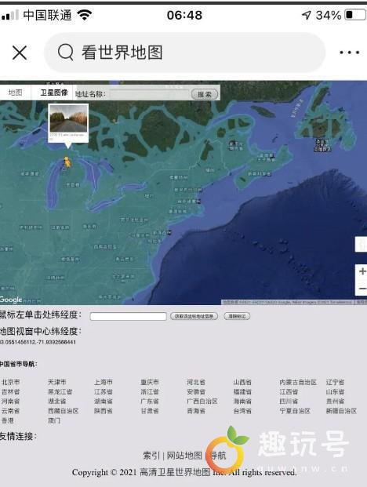The width and height of the screenshot is (367, 487).
Task: Open the 贵州省 link
Action: point(335,402)
